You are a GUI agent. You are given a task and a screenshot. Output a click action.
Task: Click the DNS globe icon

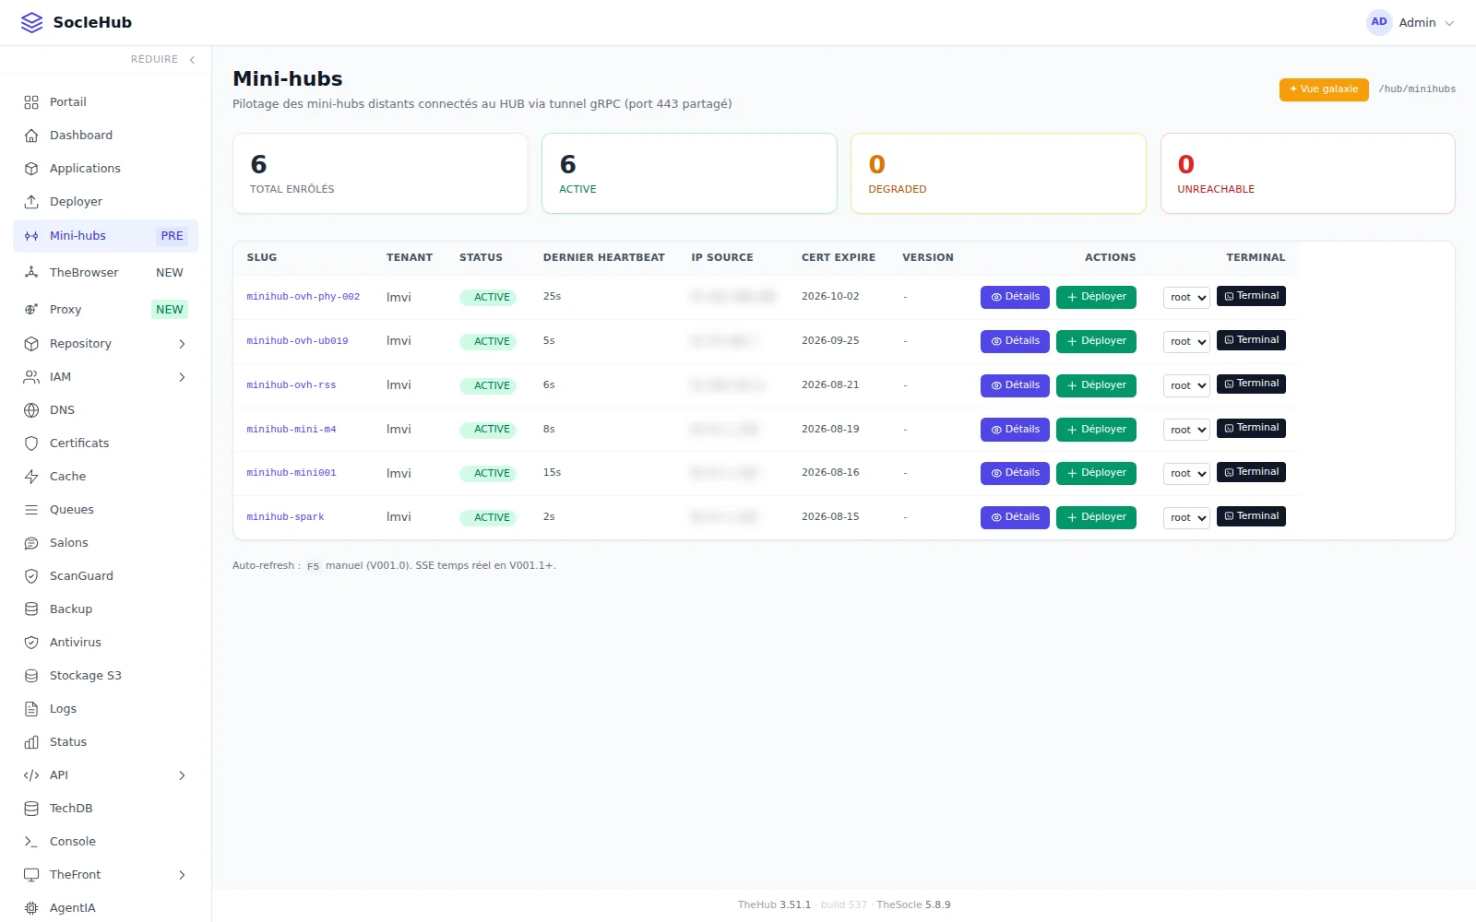tap(31, 410)
